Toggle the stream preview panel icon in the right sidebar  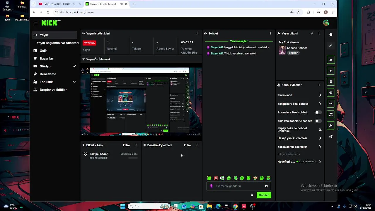(x=331, y=60)
